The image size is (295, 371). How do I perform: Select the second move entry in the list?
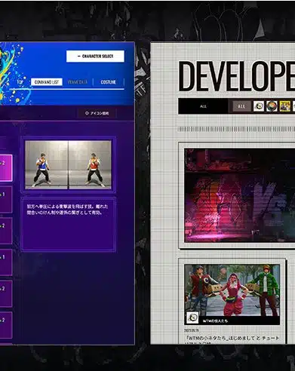tap(5, 199)
